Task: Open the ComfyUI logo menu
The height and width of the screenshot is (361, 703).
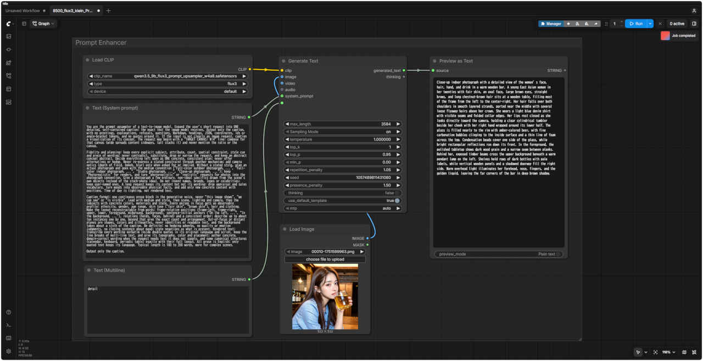Action: 9,24
